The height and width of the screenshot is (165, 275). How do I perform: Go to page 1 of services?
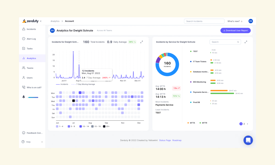coord(241,124)
